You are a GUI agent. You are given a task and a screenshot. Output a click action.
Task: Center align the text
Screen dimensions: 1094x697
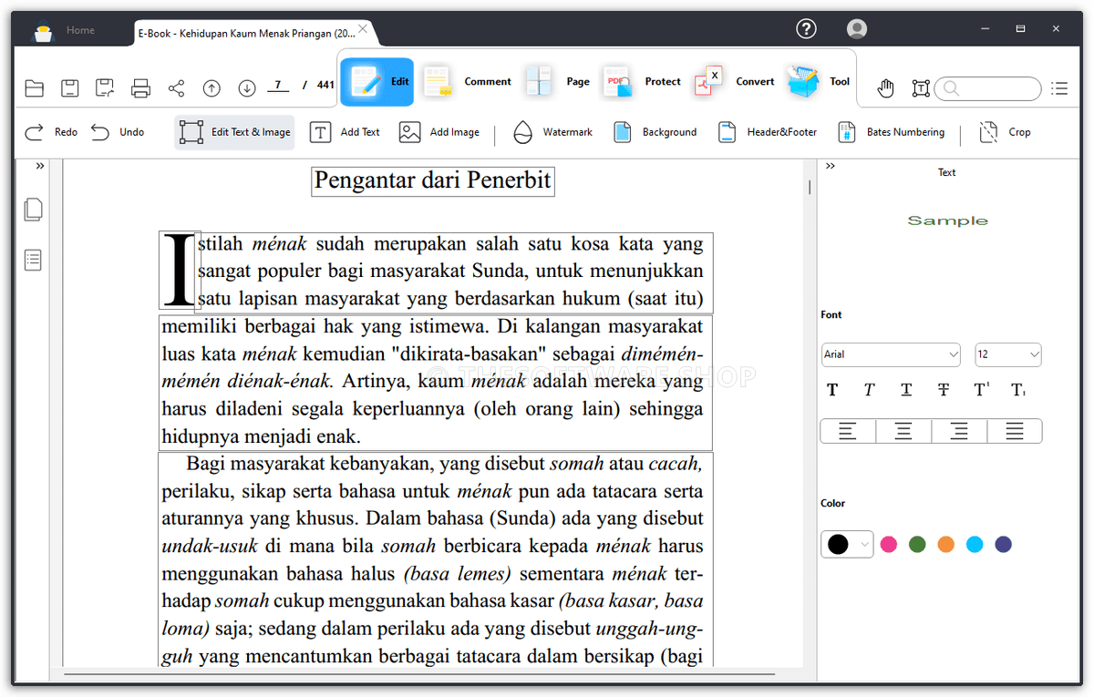(x=903, y=431)
